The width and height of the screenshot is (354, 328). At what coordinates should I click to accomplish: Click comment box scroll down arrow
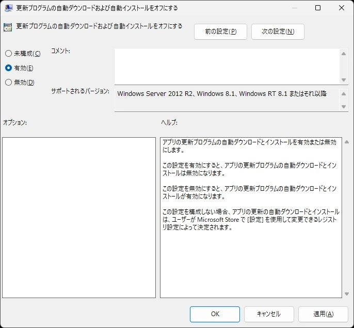(344, 79)
